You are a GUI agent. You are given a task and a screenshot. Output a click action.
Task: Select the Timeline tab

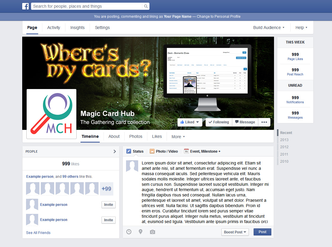click(x=90, y=137)
